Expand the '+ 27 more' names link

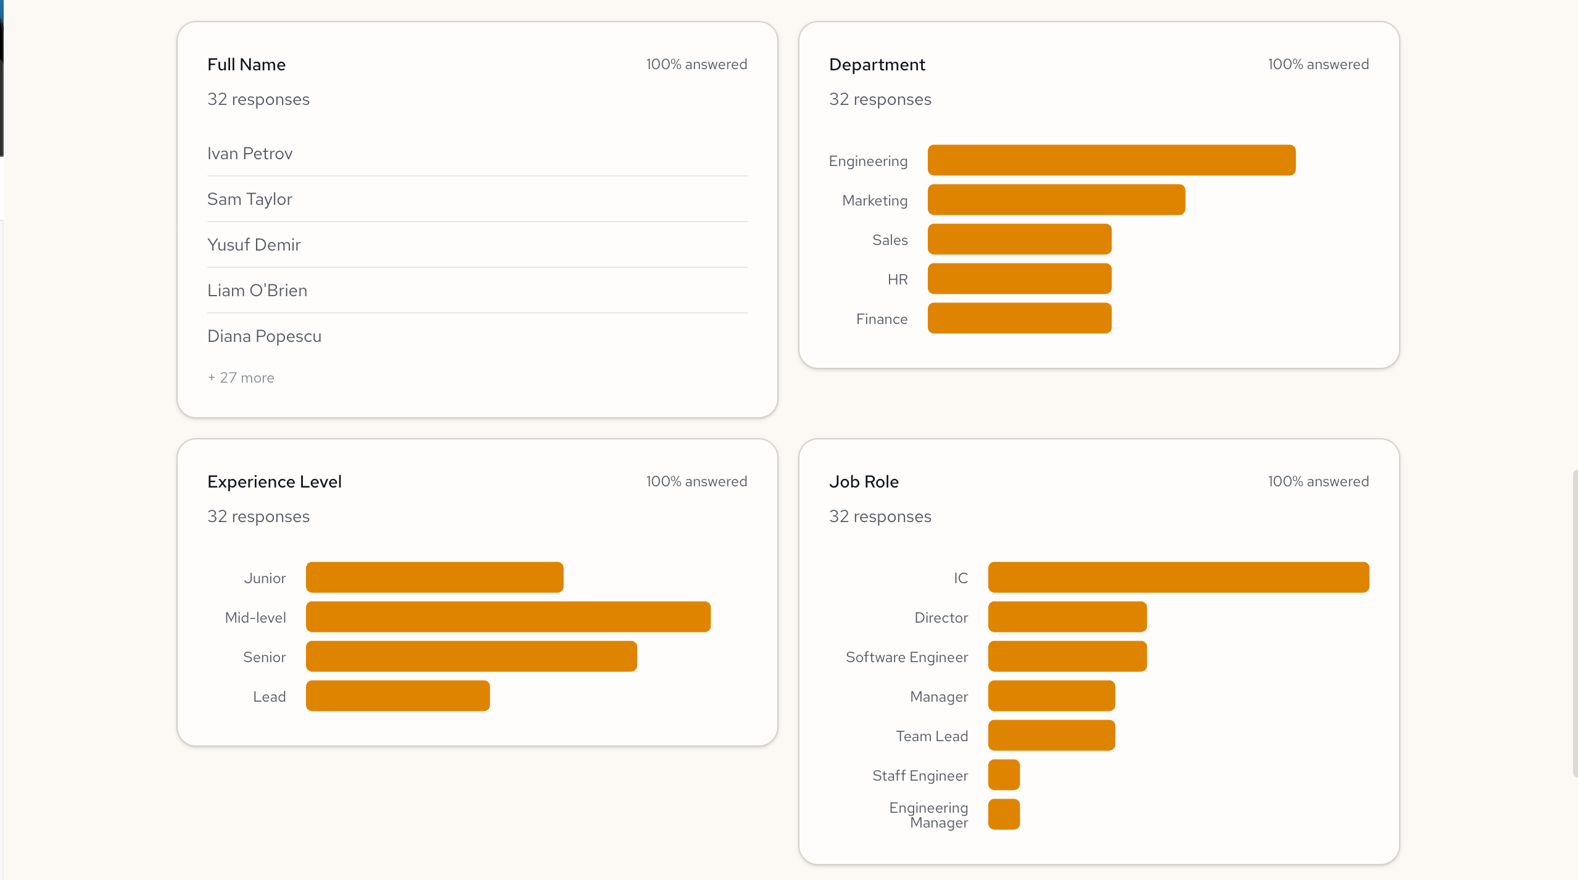(241, 378)
